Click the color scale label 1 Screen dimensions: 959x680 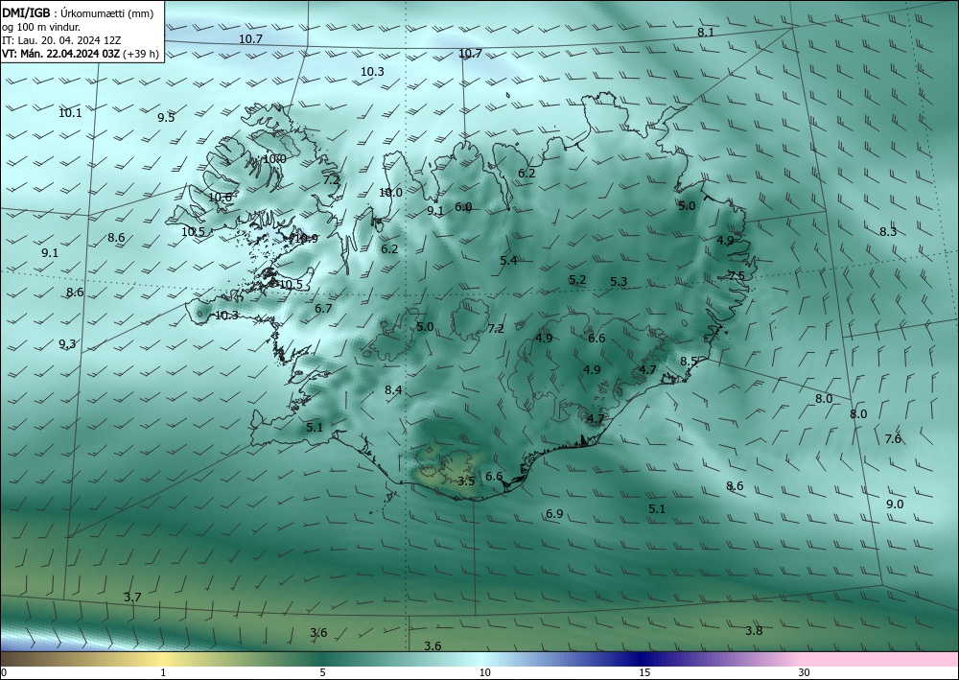[163, 672]
